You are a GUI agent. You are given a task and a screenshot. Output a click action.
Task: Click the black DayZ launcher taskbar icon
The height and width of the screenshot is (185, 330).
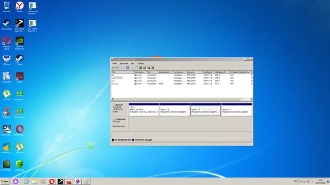tap(60, 181)
